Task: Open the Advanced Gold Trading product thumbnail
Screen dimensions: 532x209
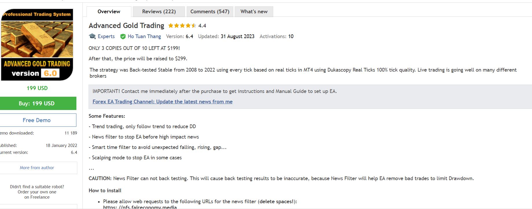Action: click(x=37, y=45)
